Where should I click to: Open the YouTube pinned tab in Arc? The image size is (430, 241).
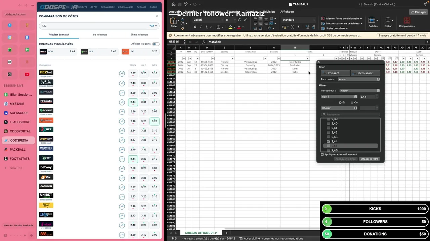[x=27, y=74]
